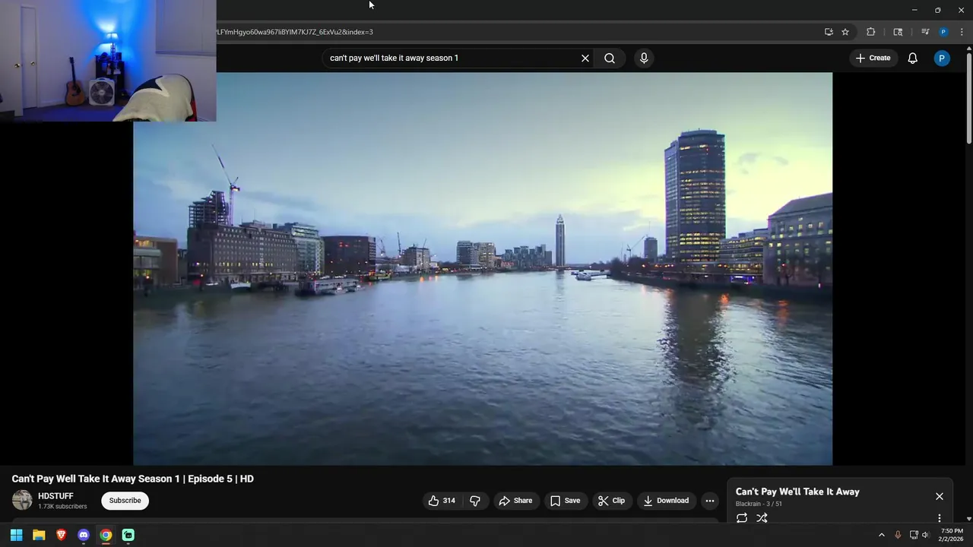Viewport: 973px width, 547px height.
Task: Like the video with thumbs up
Action: [442, 501]
